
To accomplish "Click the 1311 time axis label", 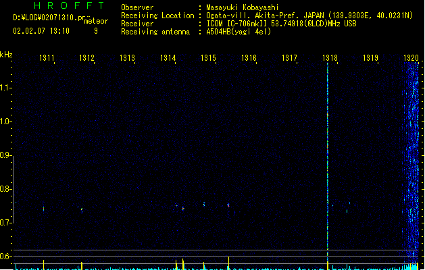I will pyautogui.click(x=47, y=57).
